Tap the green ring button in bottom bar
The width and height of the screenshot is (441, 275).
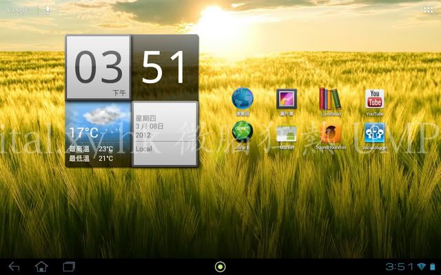pos(220,266)
